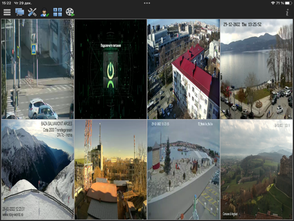Tap the Wi-Fi status icon
This screenshot has width=294, height=221.
point(273,3)
